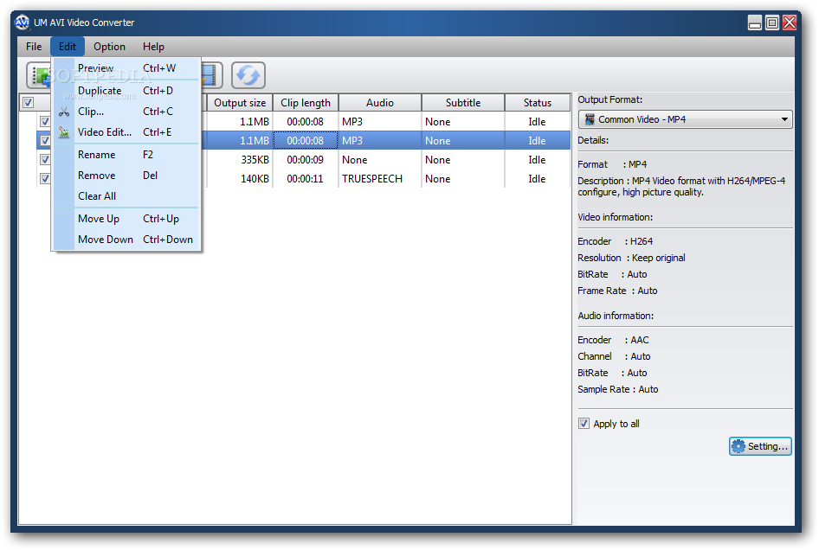Select the TRUESPEECH audio cell
This screenshot has width=819, height=550.
380,179
